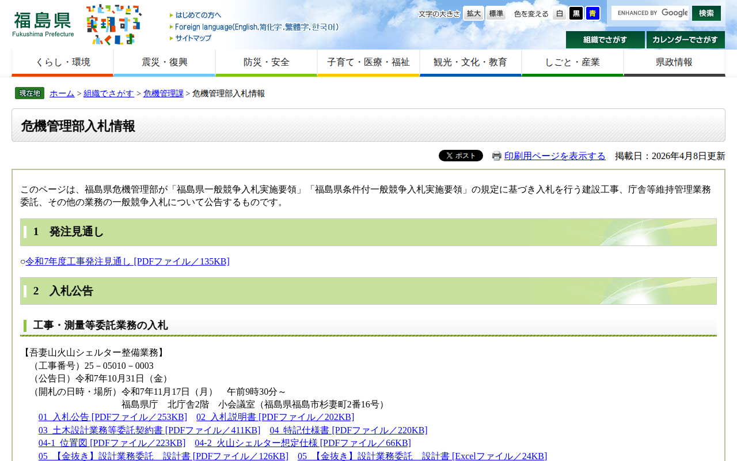Screen dimensions: 737x461
Task: Enlarge text with the 拡大 button
Action: [474, 13]
